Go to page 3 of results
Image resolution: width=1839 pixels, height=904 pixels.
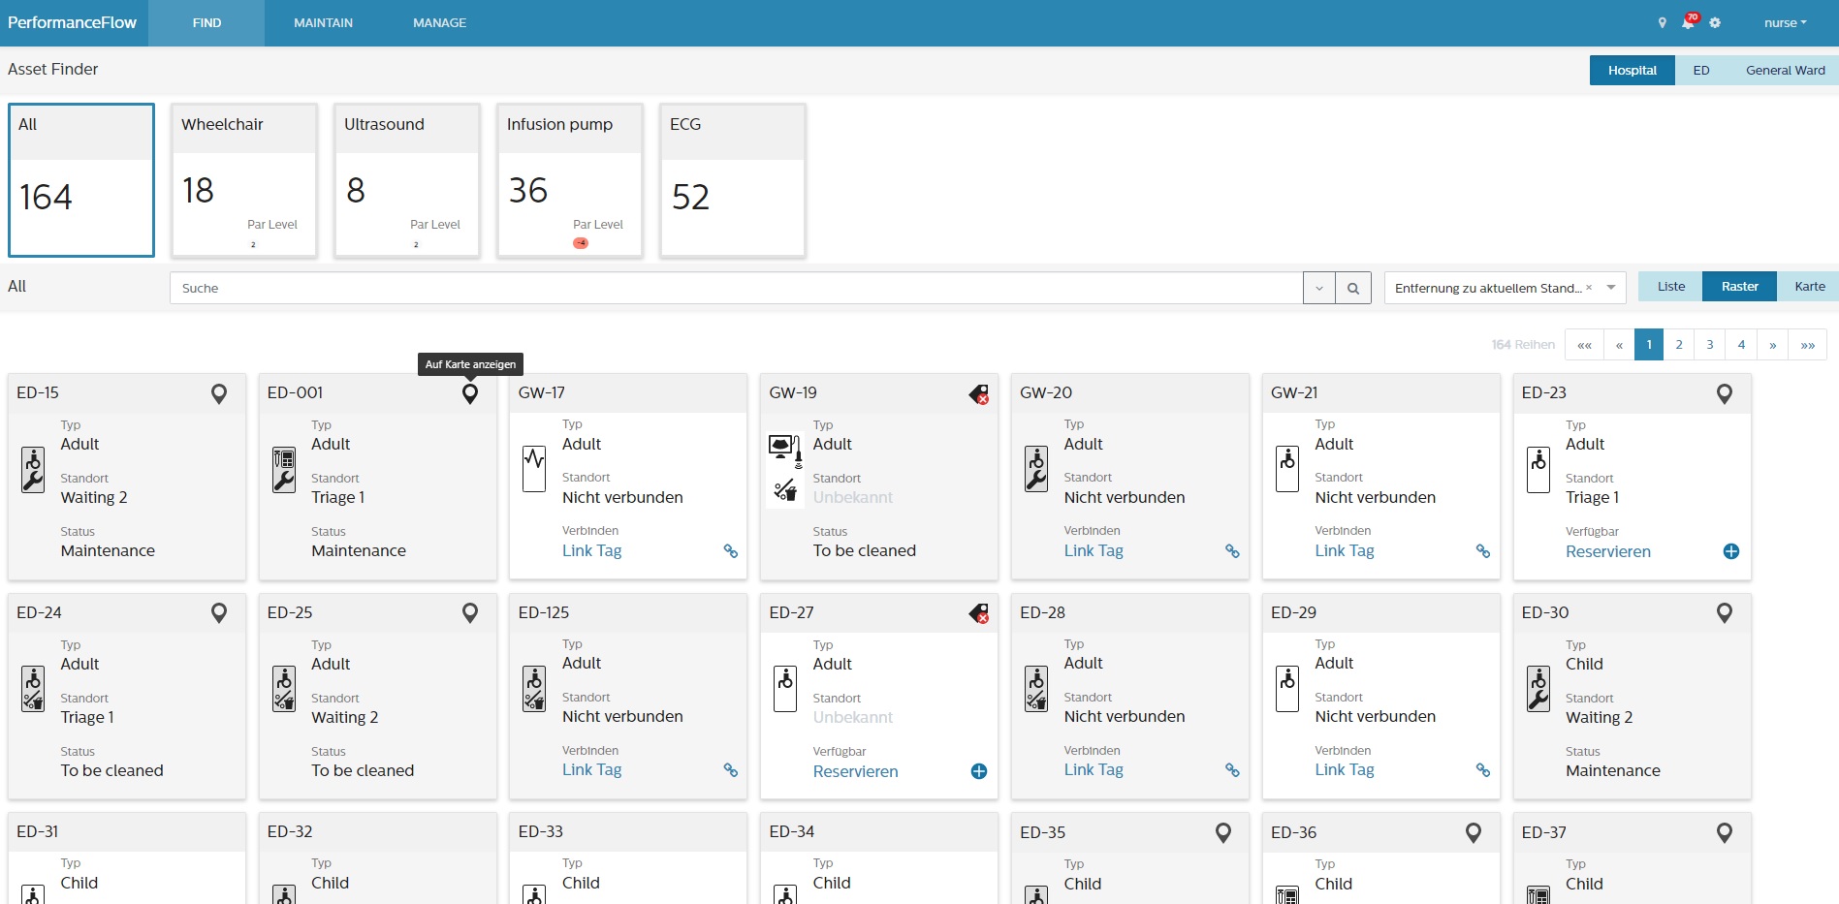[1710, 345]
